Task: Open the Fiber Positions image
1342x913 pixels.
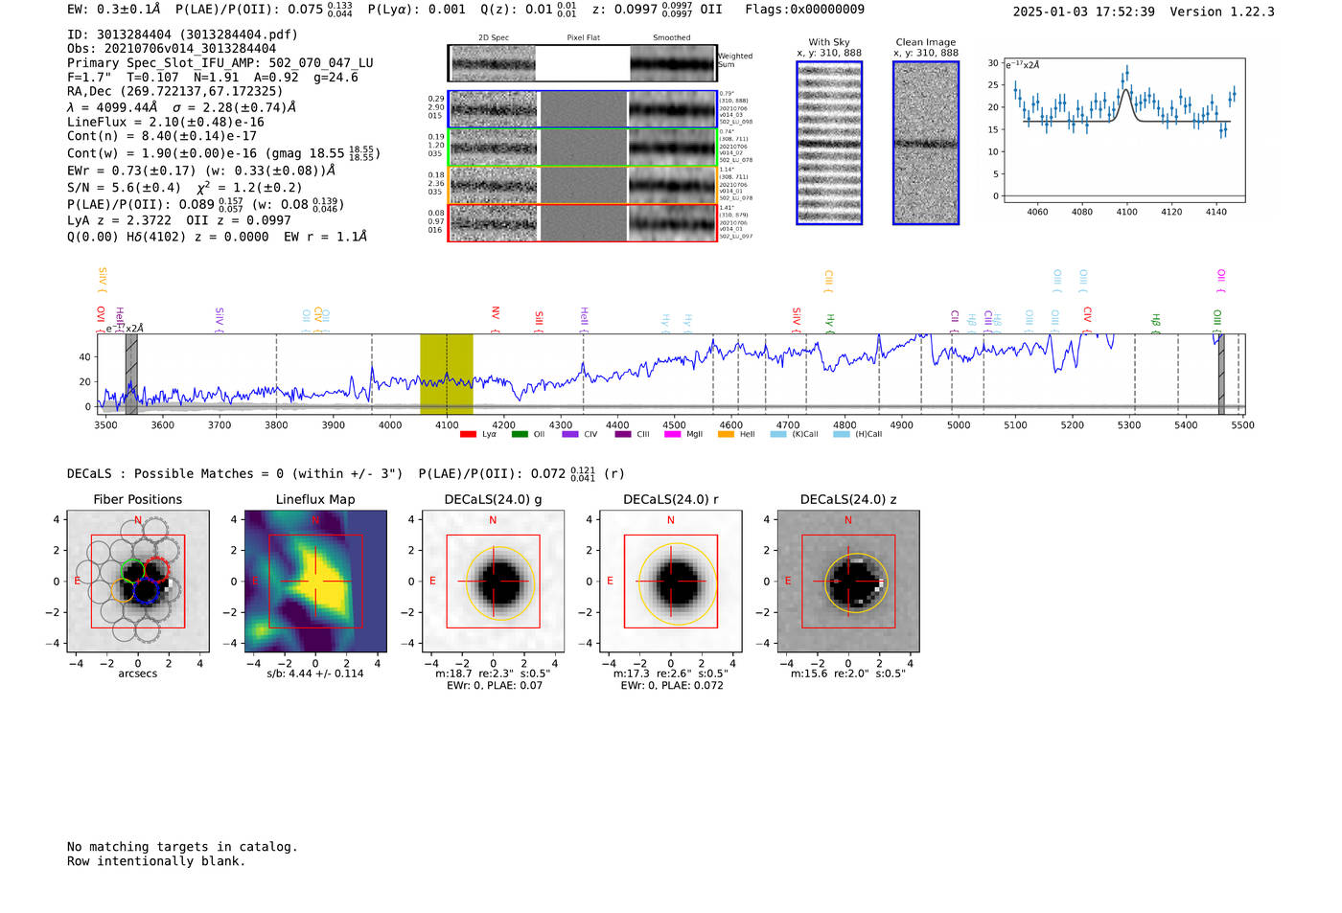Action: click(138, 581)
